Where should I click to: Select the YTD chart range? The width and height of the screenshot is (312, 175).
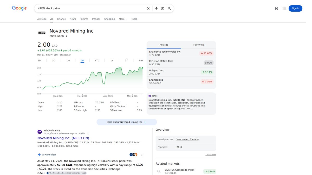tap(97, 60)
